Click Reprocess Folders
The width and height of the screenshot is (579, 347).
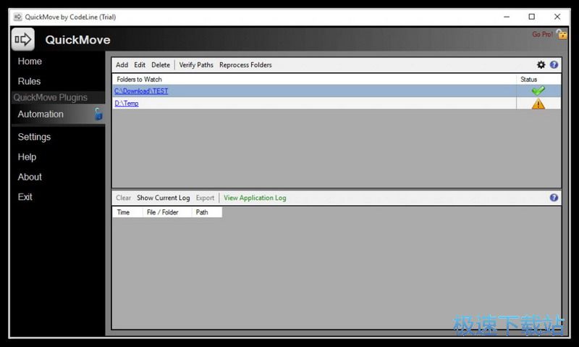[245, 65]
